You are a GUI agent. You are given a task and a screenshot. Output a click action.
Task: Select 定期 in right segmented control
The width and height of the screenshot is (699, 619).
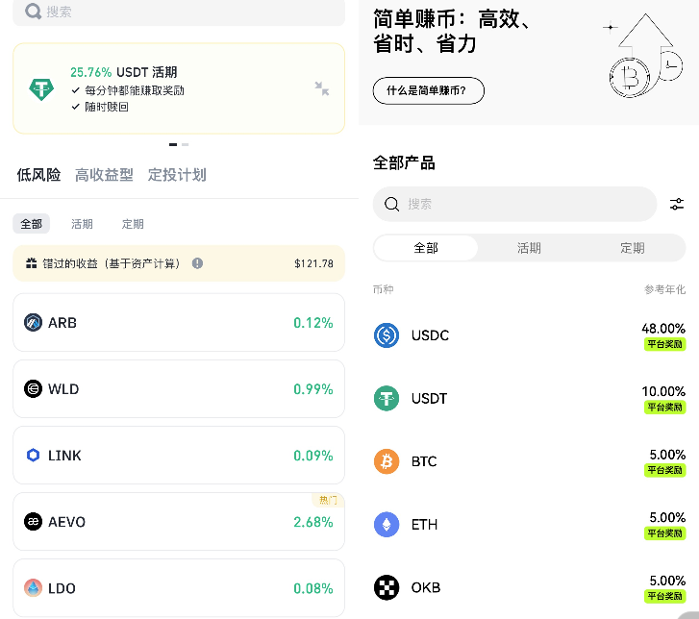[633, 248]
